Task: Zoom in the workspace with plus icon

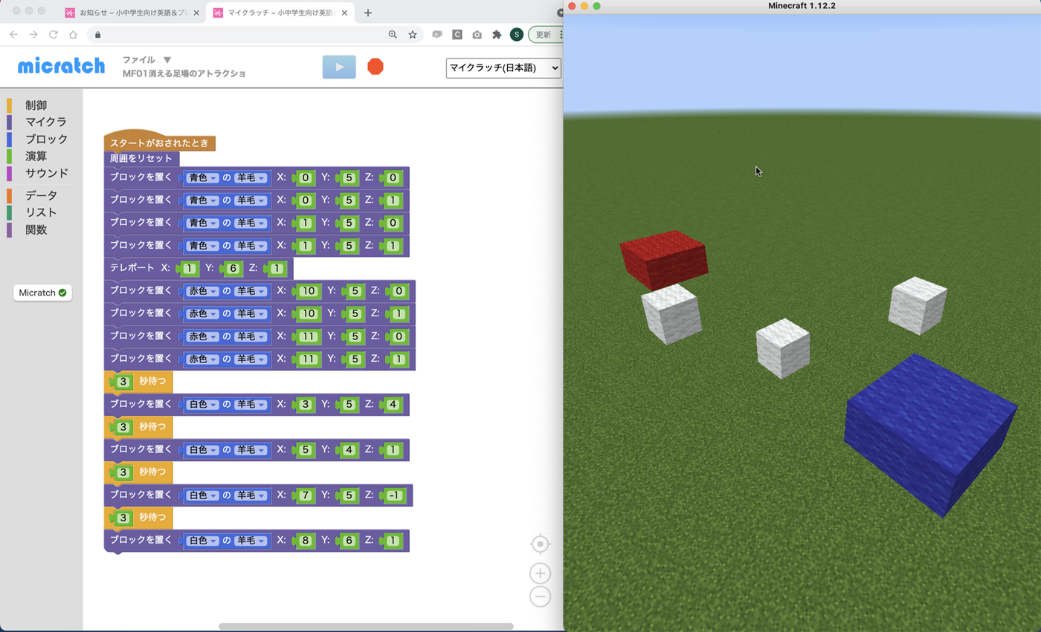Action: pyautogui.click(x=541, y=573)
